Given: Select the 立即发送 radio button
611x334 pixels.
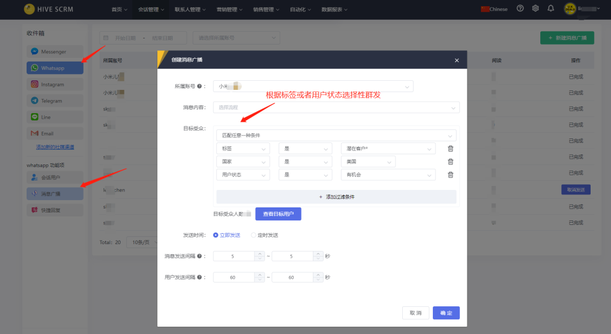Looking at the screenshot, I should pos(216,235).
